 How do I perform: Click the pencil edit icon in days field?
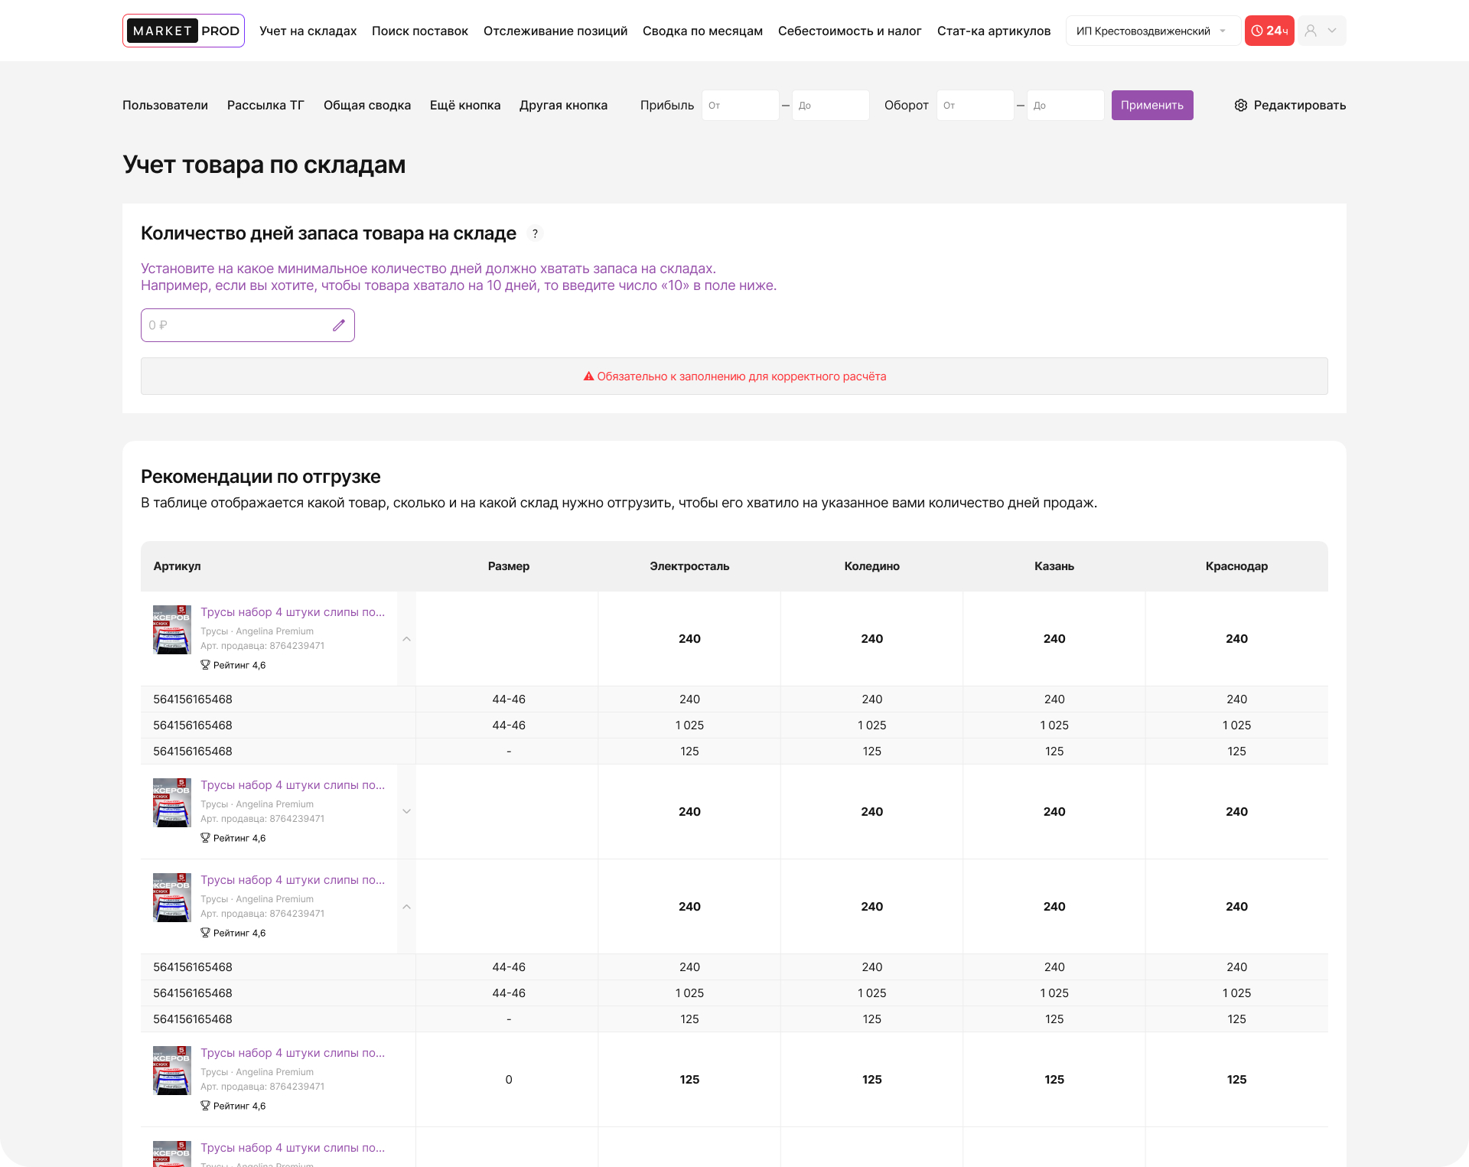pos(339,325)
